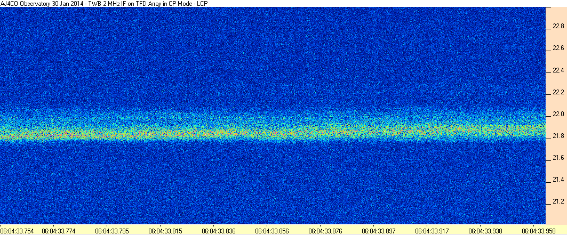The image size is (567, 235).
Task: Click the 22.4 frequency axis label
Action: click(x=558, y=70)
